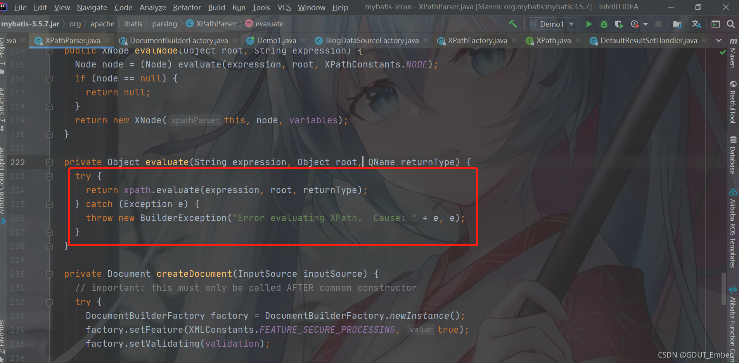Open Alibaba ROS Templates panel
Screen dimensions: 739x363
[733, 229]
